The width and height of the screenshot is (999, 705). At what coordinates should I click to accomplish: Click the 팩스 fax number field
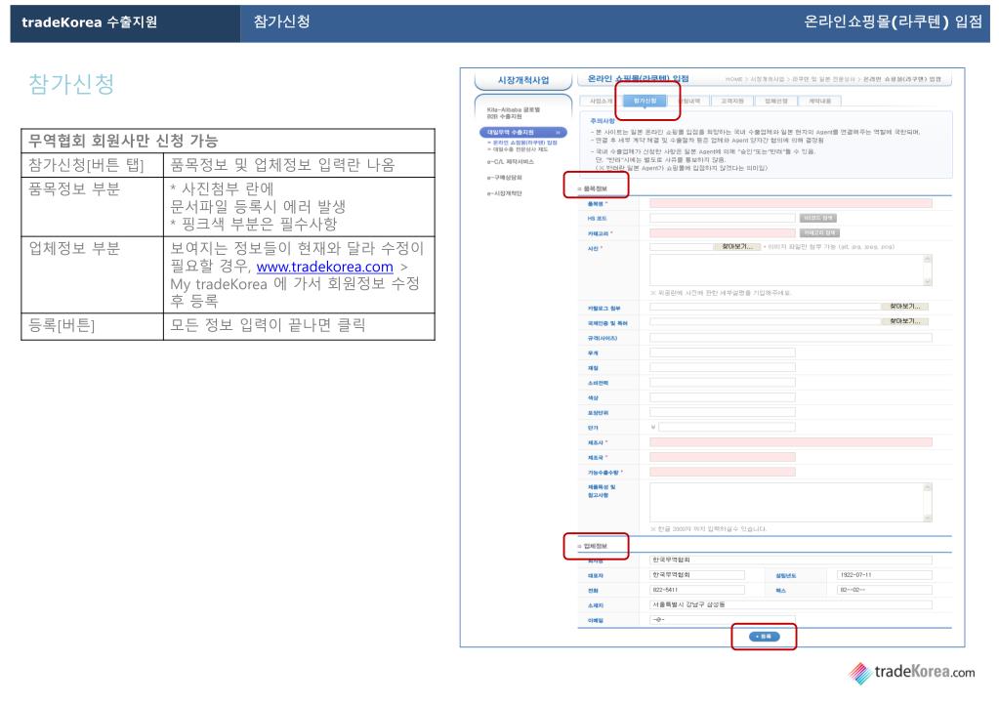pos(885,590)
